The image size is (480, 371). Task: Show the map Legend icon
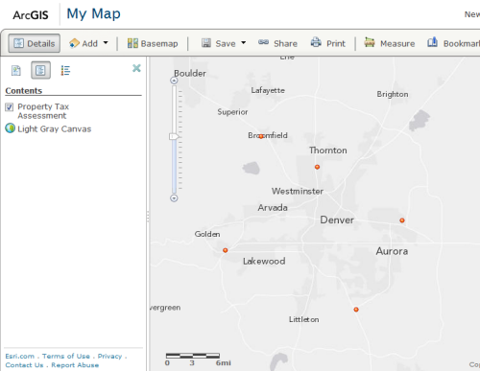point(65,70)
